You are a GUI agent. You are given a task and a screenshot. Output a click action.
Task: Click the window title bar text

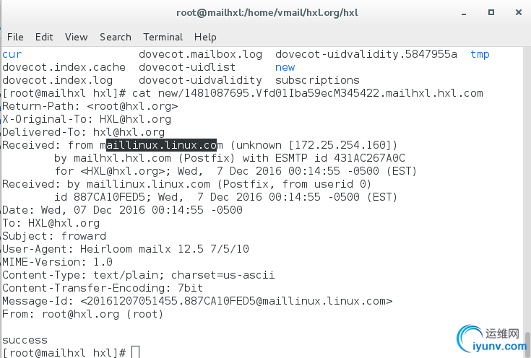pos(267,13)
